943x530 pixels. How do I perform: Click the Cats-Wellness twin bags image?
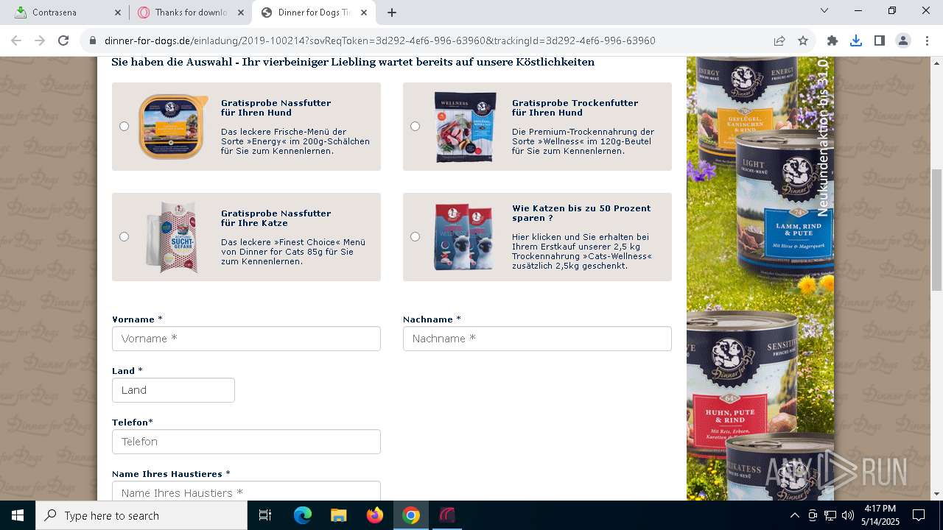tap(463, 236)
